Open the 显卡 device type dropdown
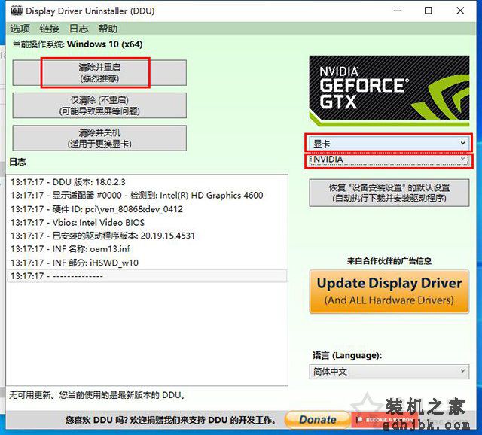This screenshot has height=435, width=482. [x=389, y=143]
